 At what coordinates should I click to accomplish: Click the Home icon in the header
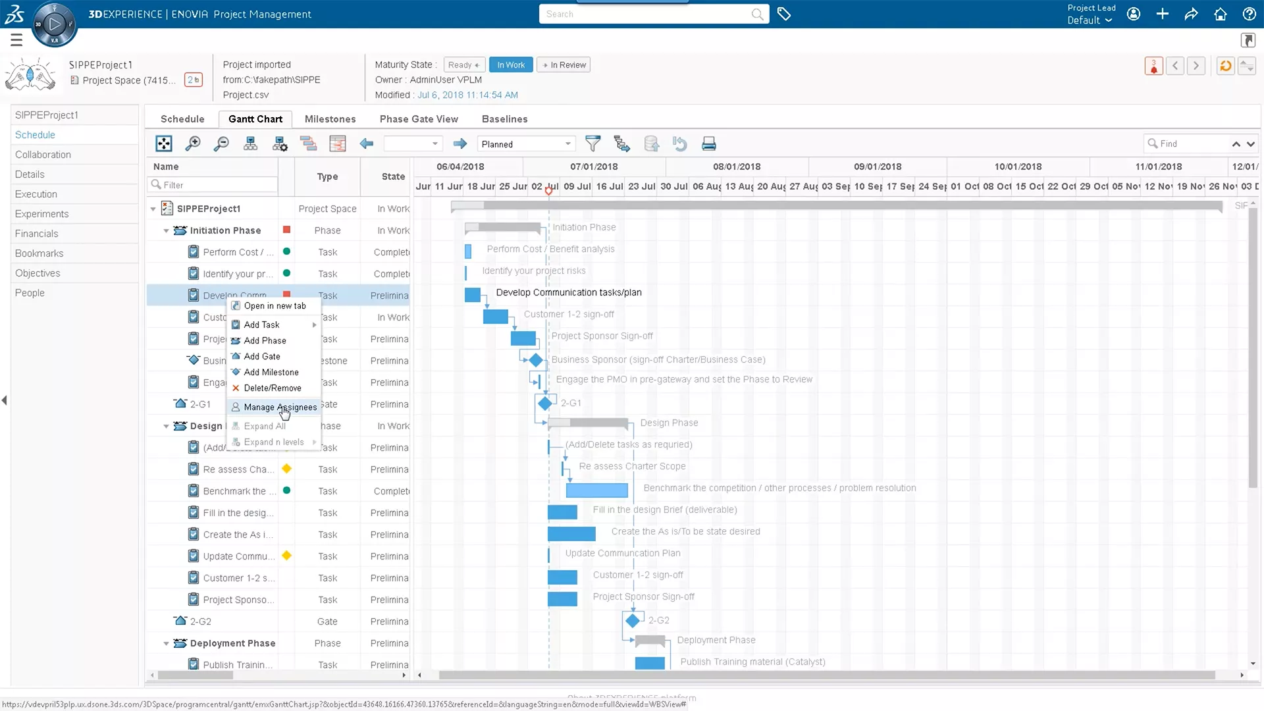click(x=1220, y=14)
